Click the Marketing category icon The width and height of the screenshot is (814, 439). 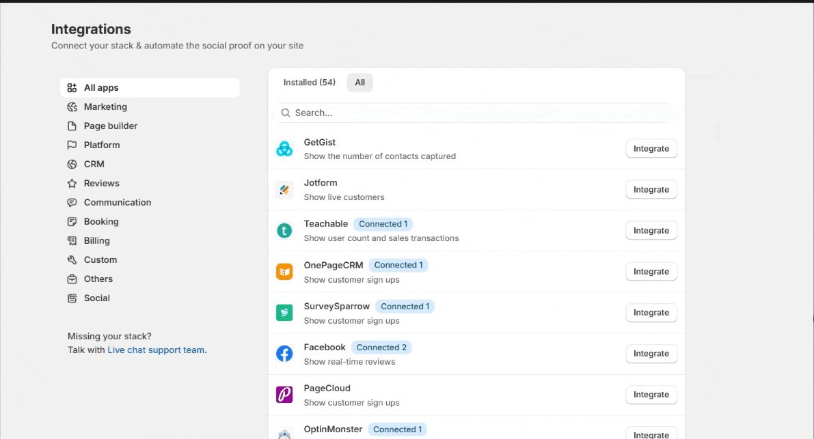click(72, 107)
